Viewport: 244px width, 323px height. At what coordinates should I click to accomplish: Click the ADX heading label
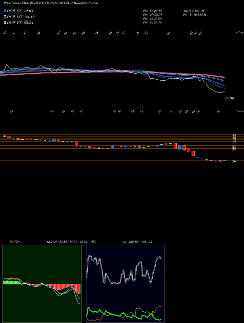coord(93,242)
